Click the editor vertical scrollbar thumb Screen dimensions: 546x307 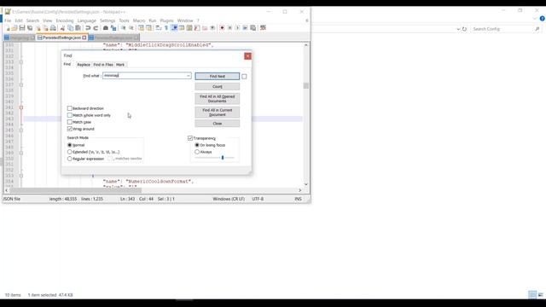coord(306,85)
